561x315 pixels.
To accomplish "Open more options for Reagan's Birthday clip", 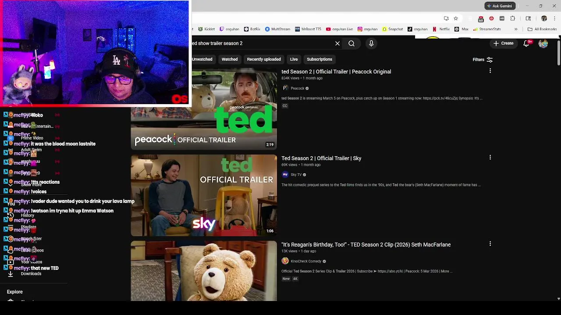I will (x=490, y=244).
